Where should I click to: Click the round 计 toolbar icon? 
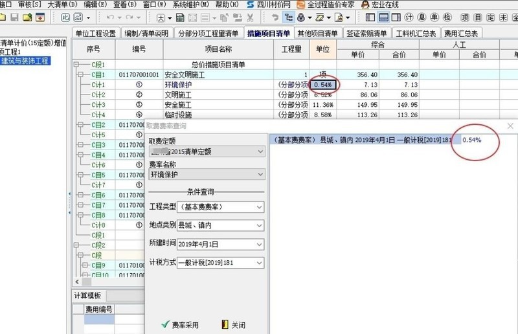[x=409, y=17]
